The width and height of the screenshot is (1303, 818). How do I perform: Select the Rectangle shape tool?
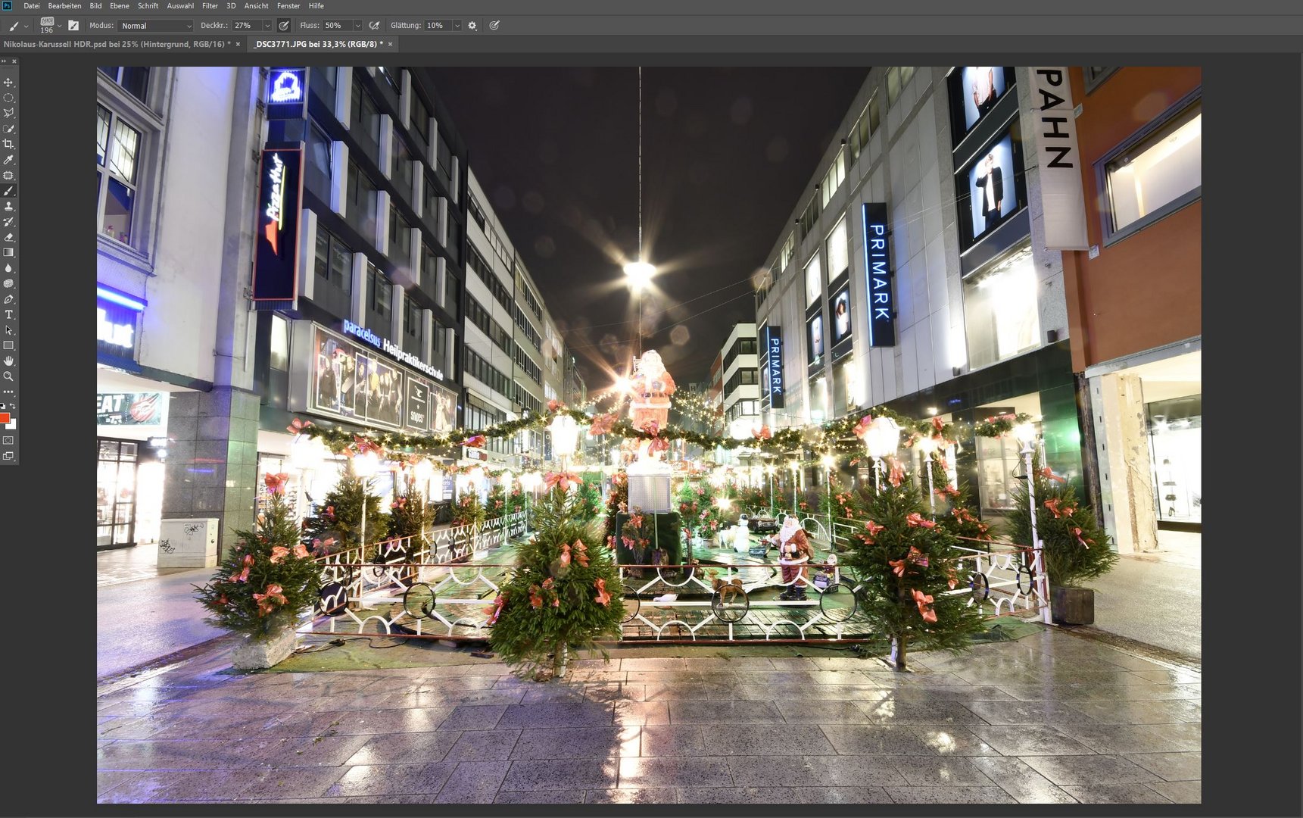click(x=8, y=345)
